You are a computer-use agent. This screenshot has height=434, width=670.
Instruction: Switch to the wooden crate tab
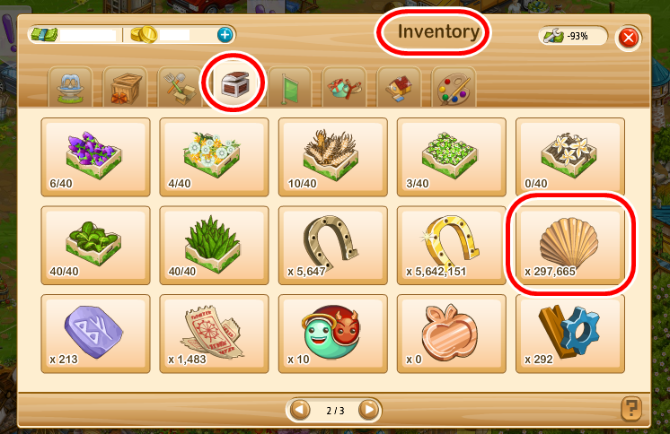(x=125, y=87)
